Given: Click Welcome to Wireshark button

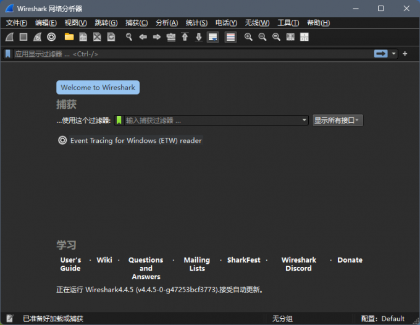Looking at the screenshot, I should 98,87.
